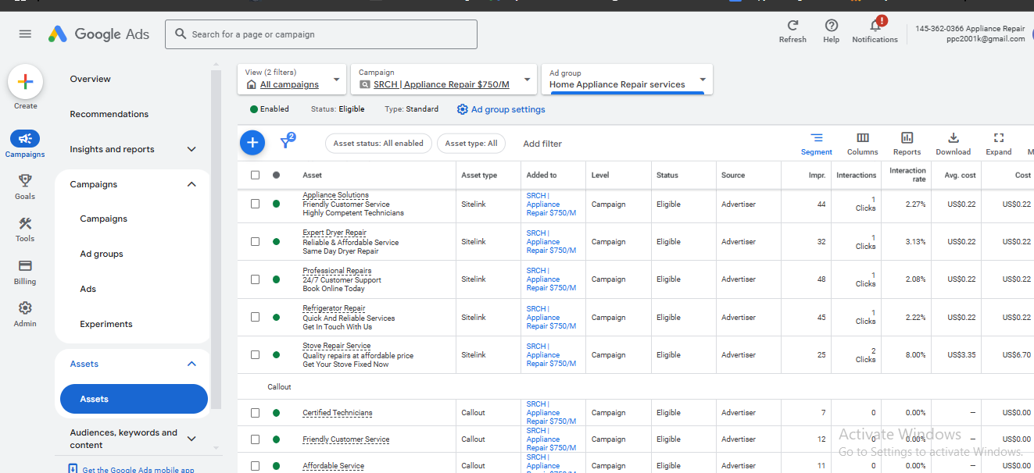The height and width of the screenshot is (473, 1034).
Task: Open the Segment tool
Action: tap(816, 144)
